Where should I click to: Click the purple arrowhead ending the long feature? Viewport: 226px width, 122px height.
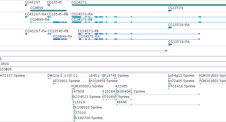pos(166,51)
